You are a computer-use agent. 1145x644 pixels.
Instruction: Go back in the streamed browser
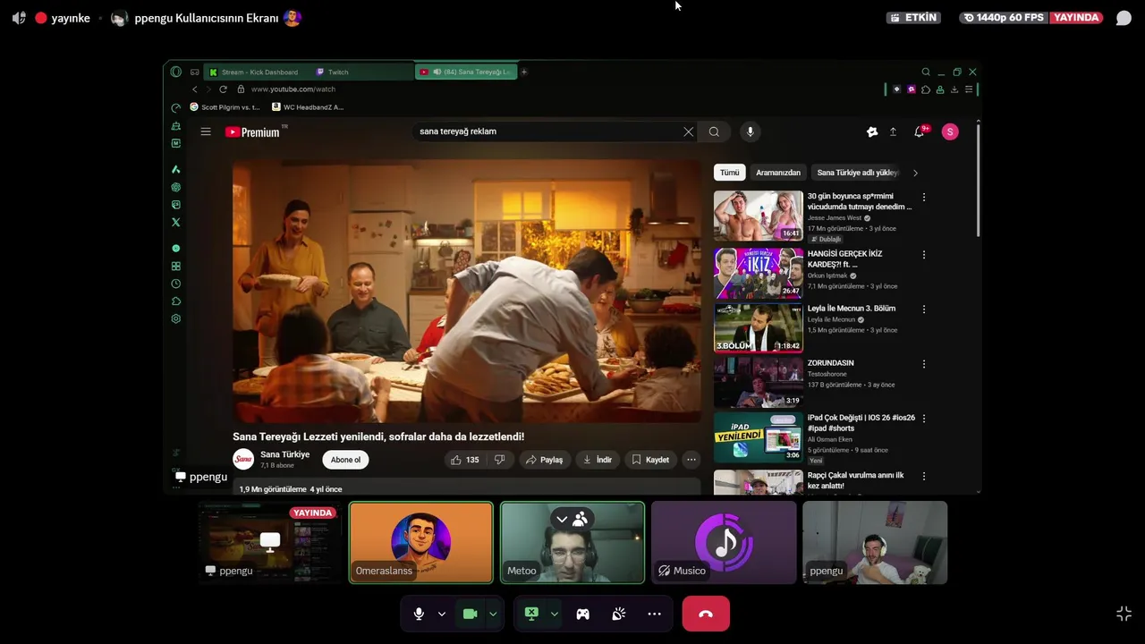[x=195, y=89]
